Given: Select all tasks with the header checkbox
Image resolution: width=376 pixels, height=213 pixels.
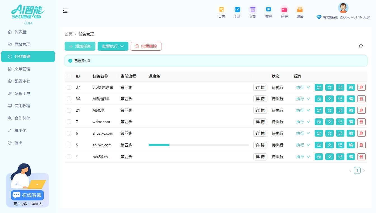Looking at the screenshot, I should [x=69, y=76].
